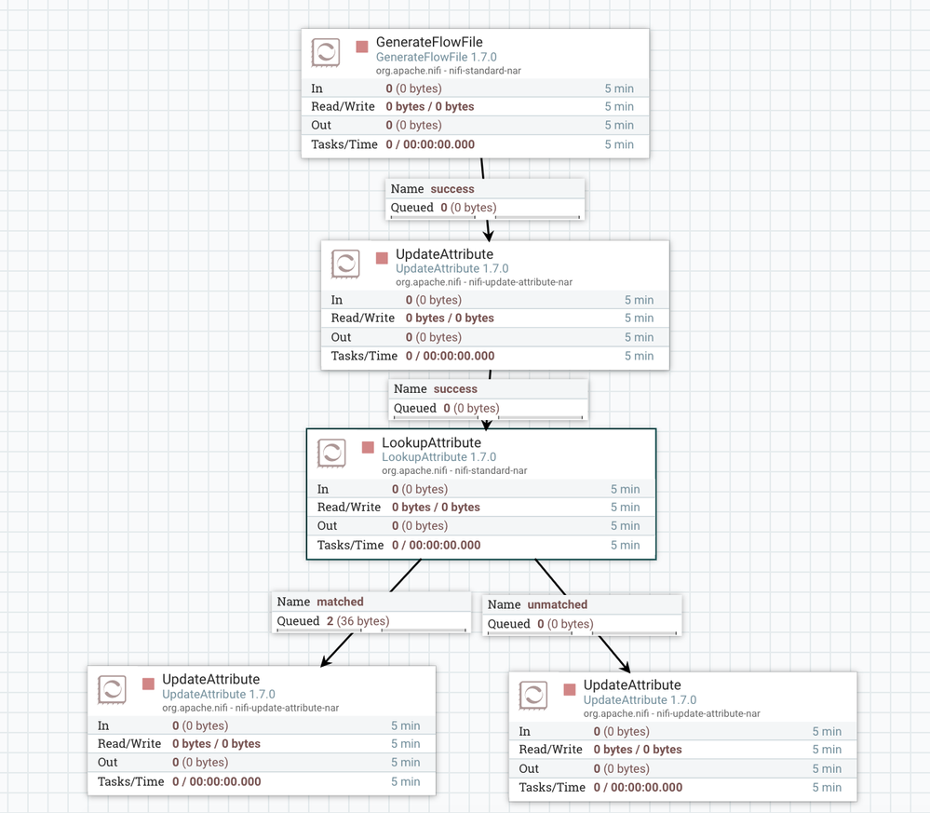Click the bottom-left UpdateAttribute processor title
Image resolution: width=930 pixels, height=813 pixels.
pyautogui.click(x=210, y=680)
